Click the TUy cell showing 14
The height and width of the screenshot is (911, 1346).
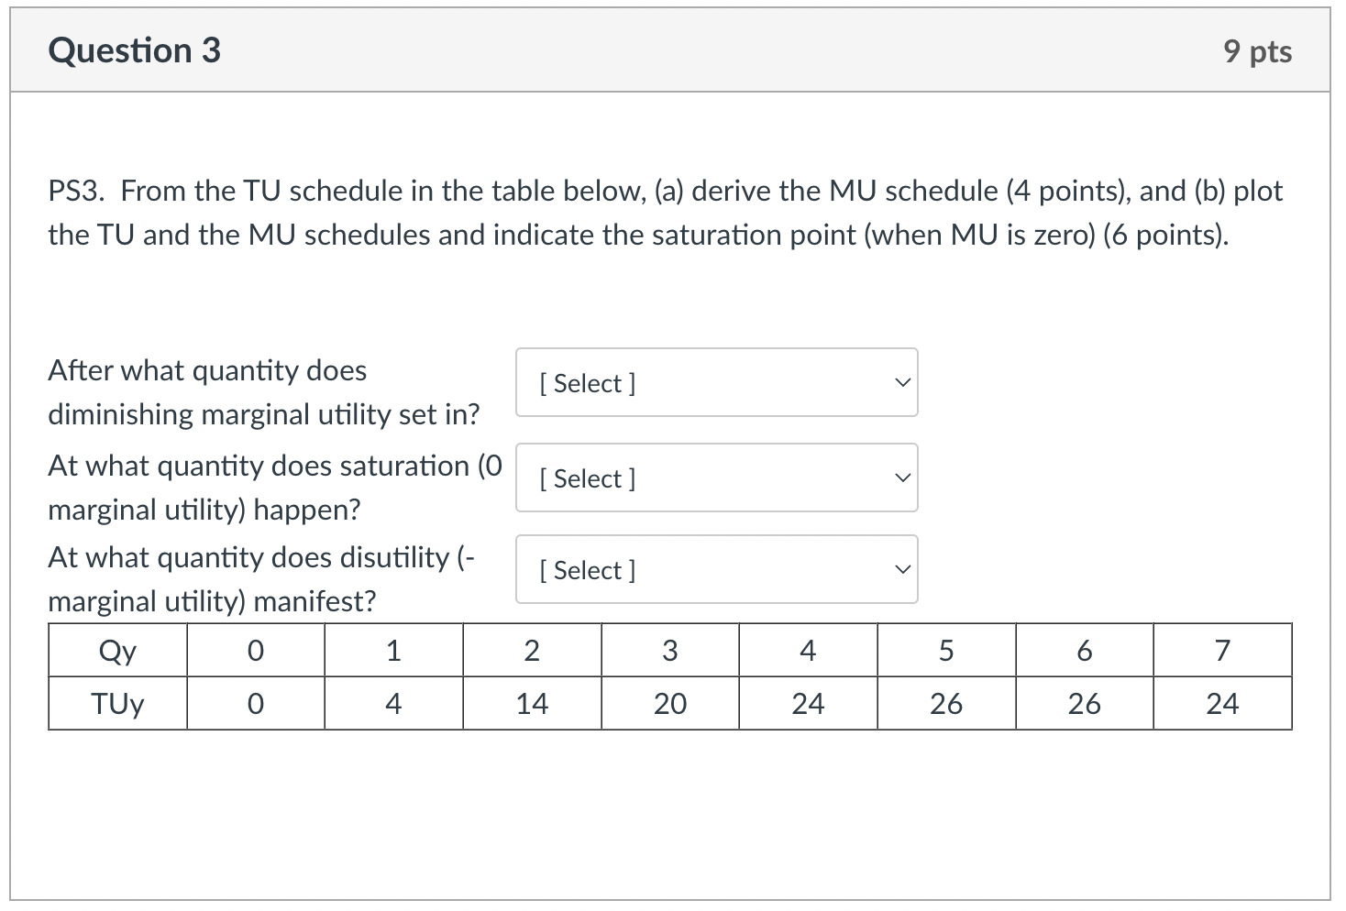click(532, 704)
